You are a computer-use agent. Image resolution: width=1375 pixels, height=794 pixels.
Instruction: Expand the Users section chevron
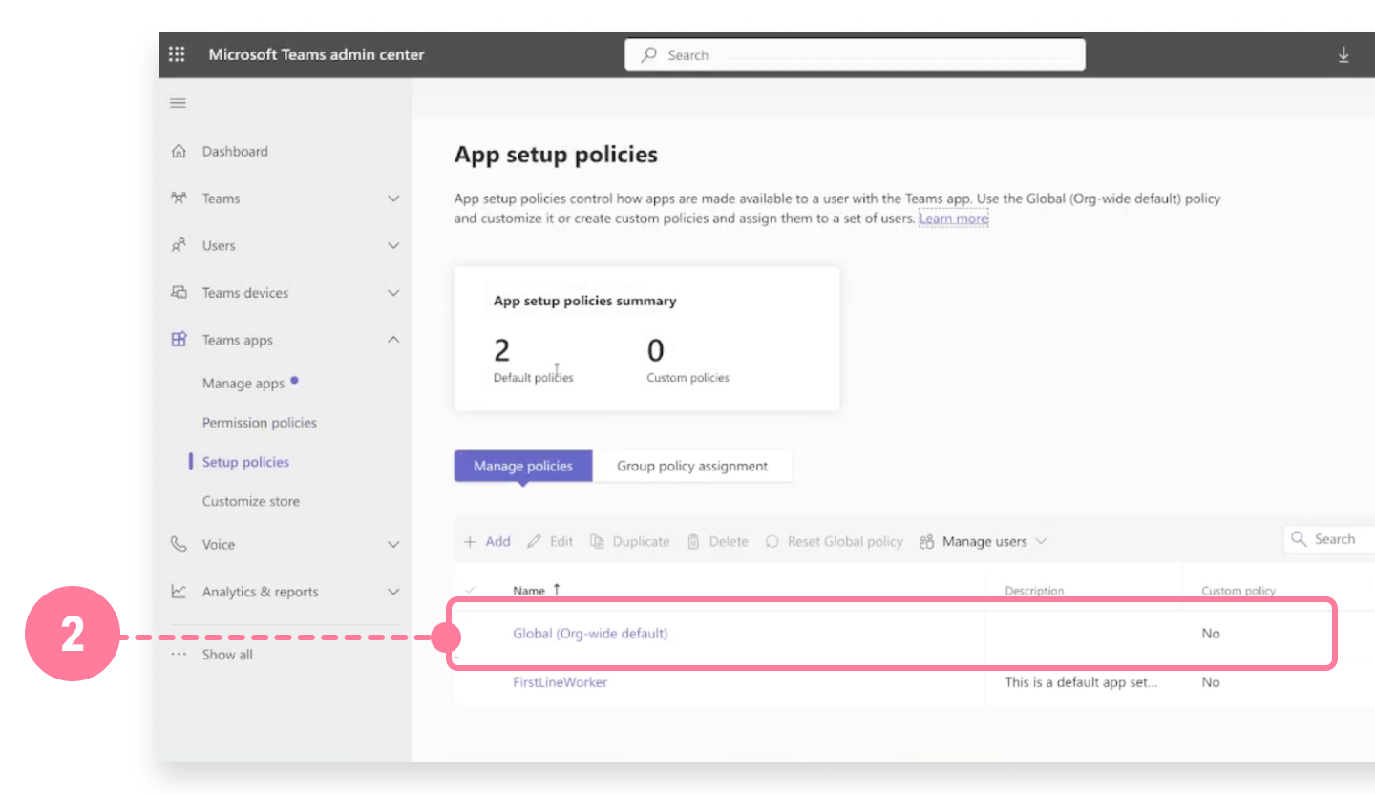pos(393,245)
